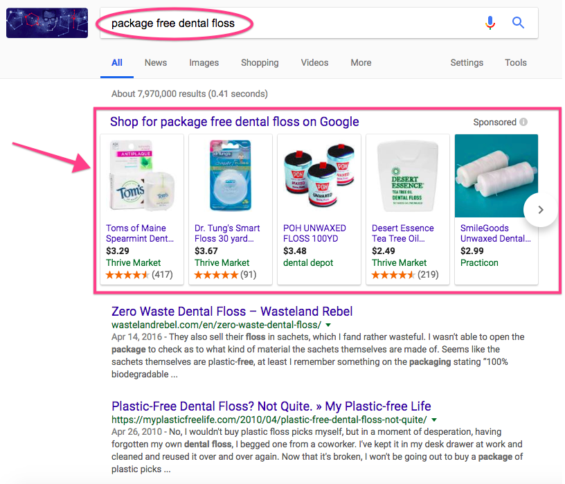The height and width of the screenshot is (484, 565).
Task: Open the Videos tab
Action: click(x=314, y=63)
